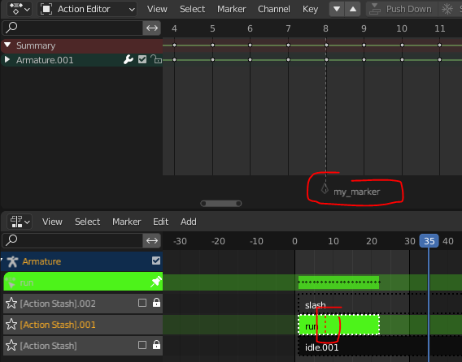The height and width of the screenshot is (362, 462).
Task: Uncheck the Armature.001 channel checkbox
Action: 142,60
